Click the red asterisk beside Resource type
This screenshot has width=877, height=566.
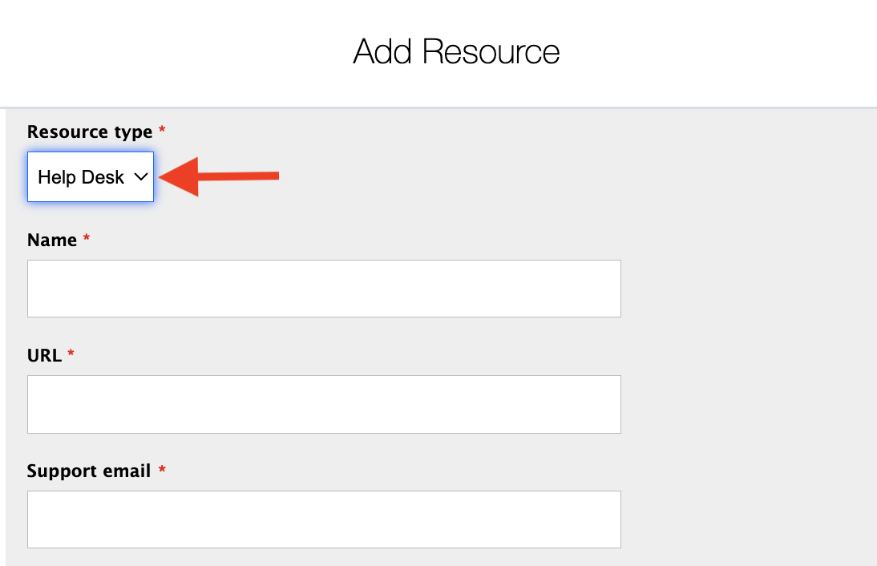[162, 131]
